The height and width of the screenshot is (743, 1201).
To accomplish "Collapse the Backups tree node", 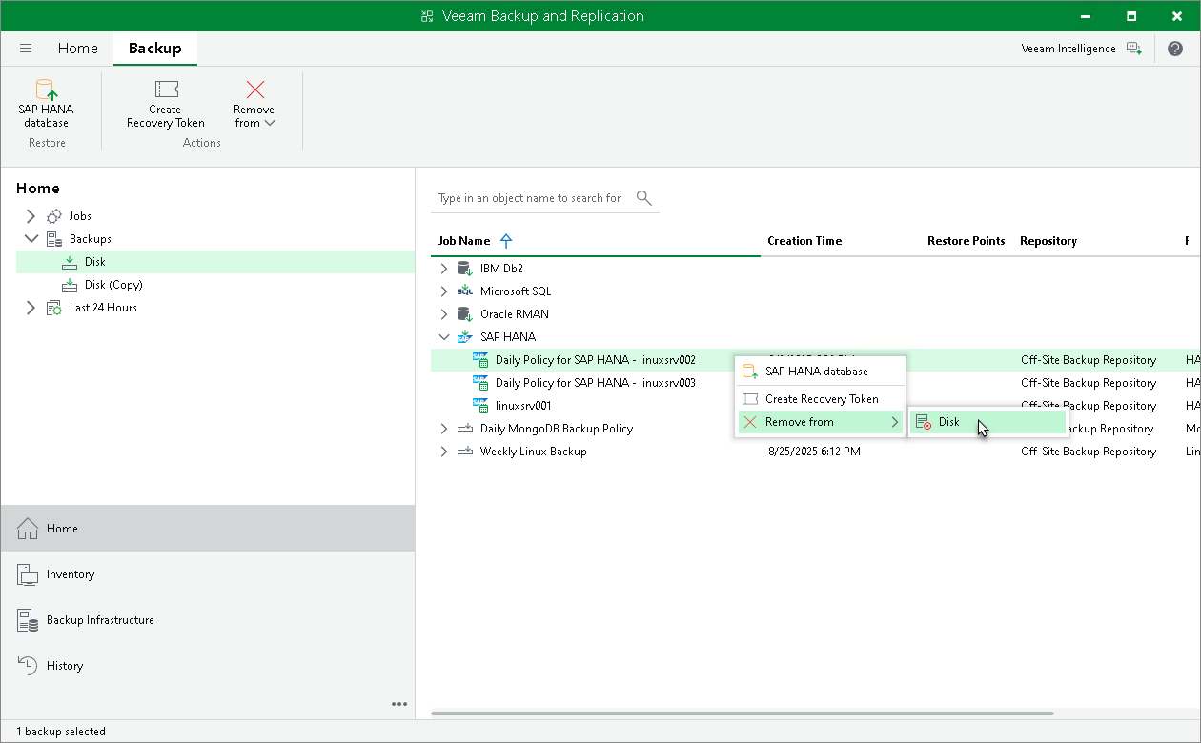I will (x=31, y=239).
